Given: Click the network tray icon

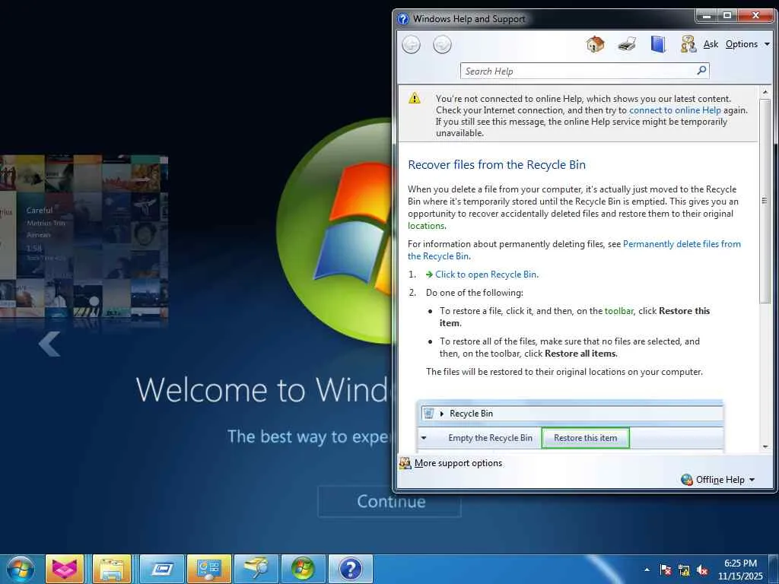Looking at the screenshot, I should [x=684, y=570].
